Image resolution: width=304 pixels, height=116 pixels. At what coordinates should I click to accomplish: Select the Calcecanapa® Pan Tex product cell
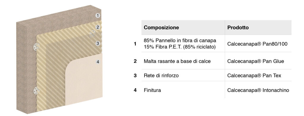point(258,75)
